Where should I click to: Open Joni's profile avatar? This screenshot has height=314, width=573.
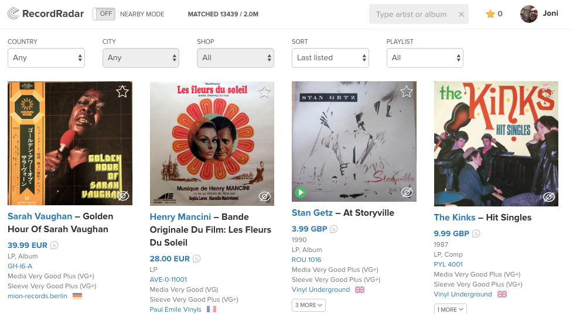[x=529, y=14]
